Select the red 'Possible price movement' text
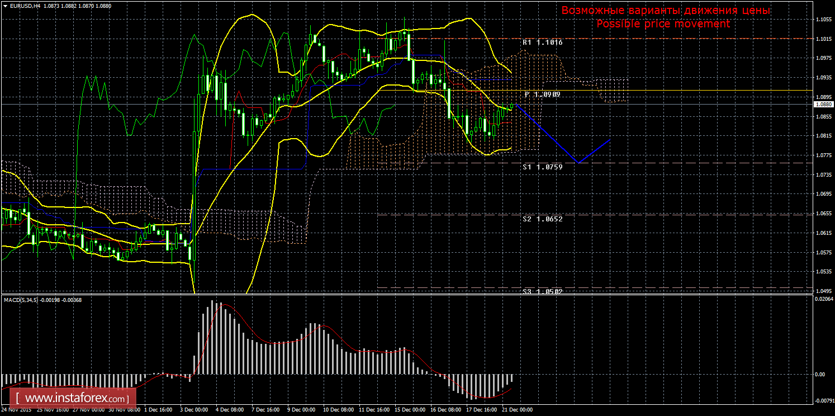835x416 pixels. click(663, 24)
